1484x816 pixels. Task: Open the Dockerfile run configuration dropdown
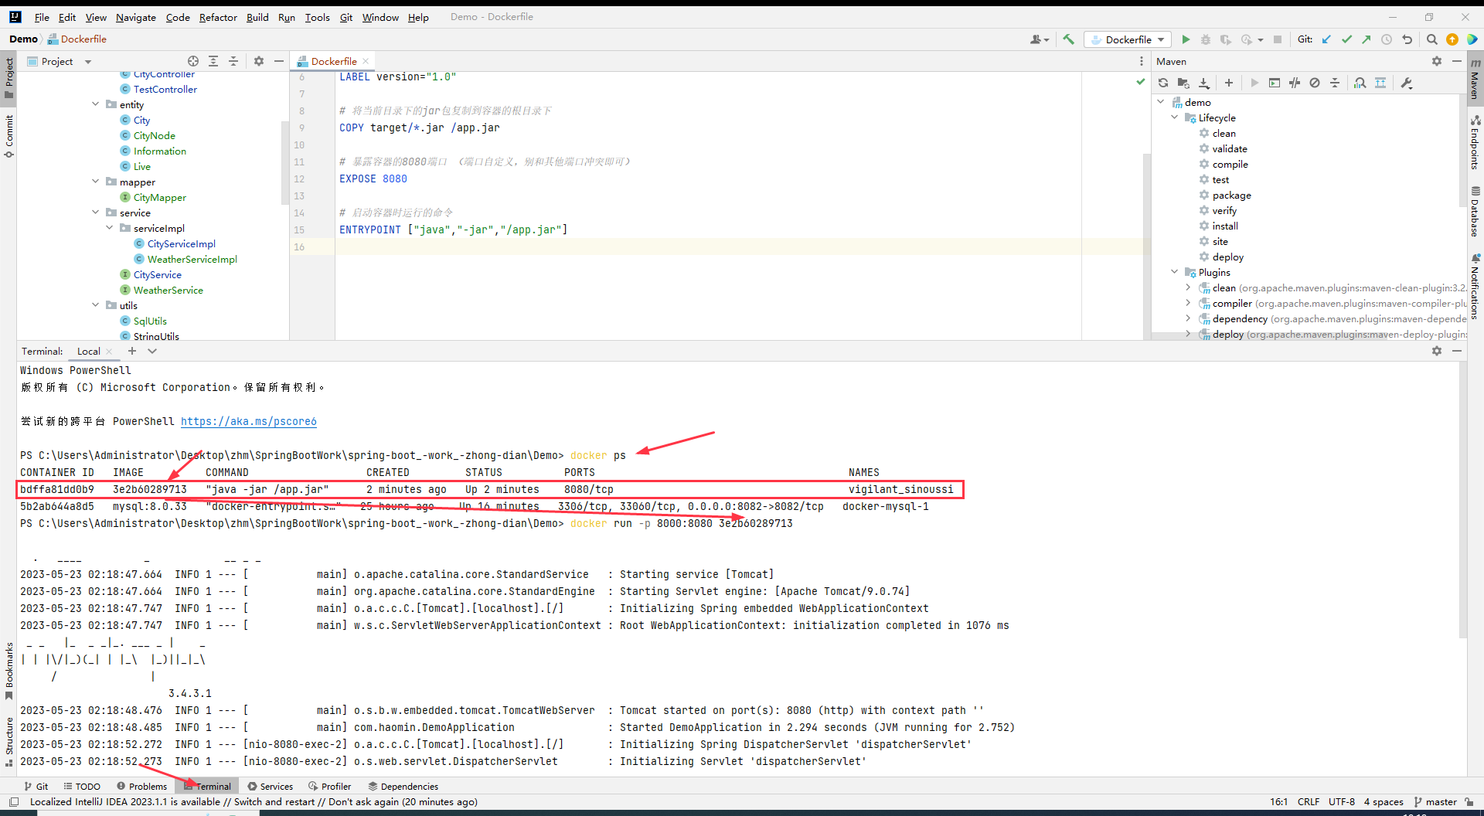[1128, 39]
